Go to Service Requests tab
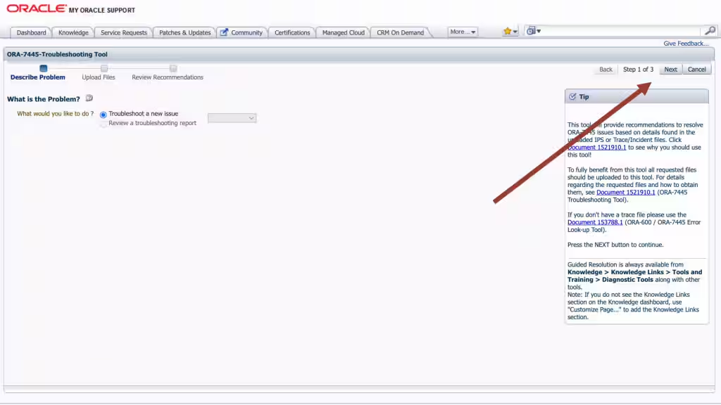Viewport: 721px width, 405px height. click(124, 32)
